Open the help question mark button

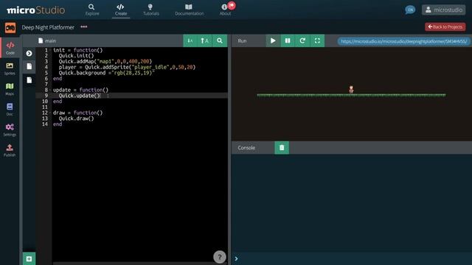(x=220, y=257)
